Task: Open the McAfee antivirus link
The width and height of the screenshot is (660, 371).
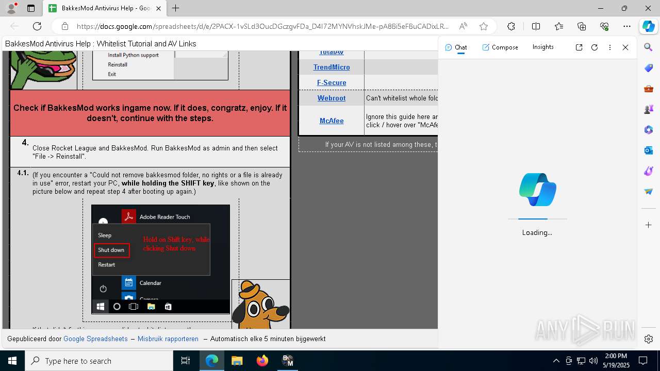Action: click(x=332, y=121)
